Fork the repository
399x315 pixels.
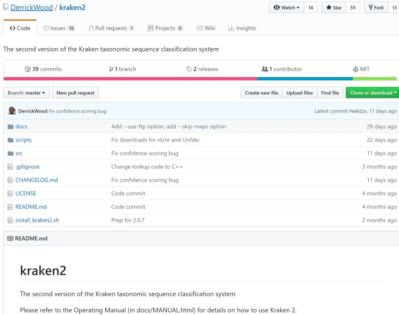376,7
